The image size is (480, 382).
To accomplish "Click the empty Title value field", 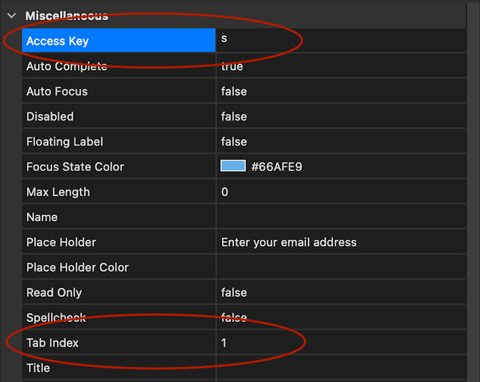I will 339,368.
